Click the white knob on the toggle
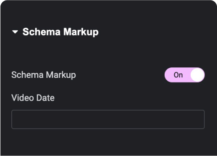 198,75
